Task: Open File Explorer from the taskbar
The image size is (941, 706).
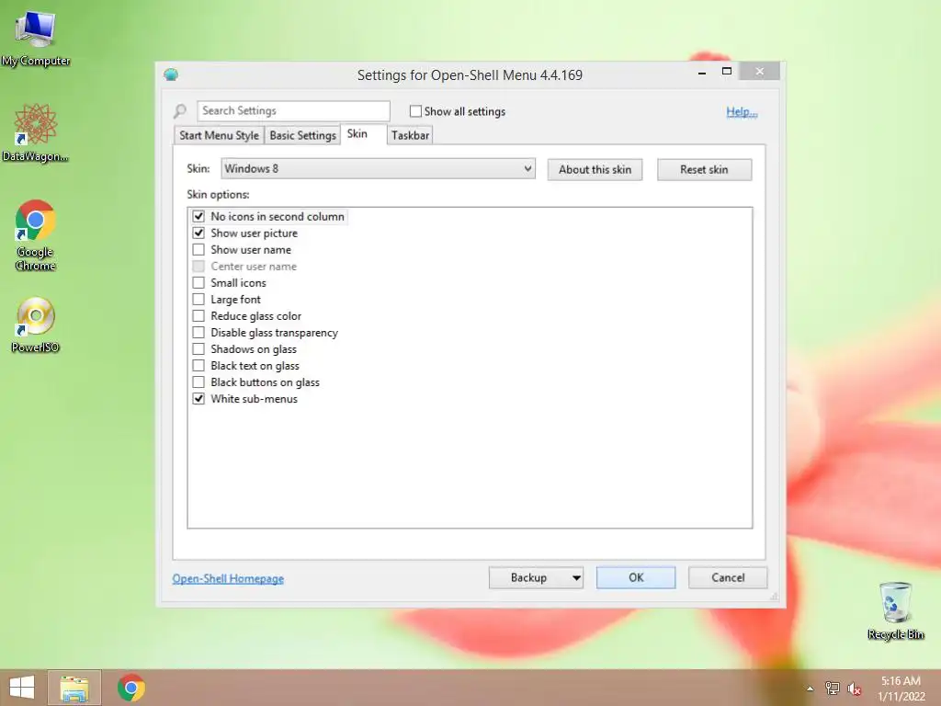Action: 74,688
